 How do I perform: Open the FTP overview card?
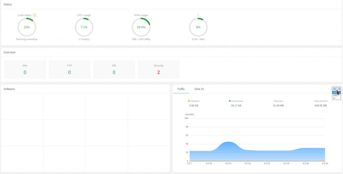click(70, 70)
